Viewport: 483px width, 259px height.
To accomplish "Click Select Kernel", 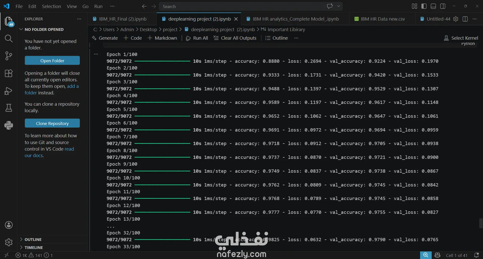I will tap(461, 38).
